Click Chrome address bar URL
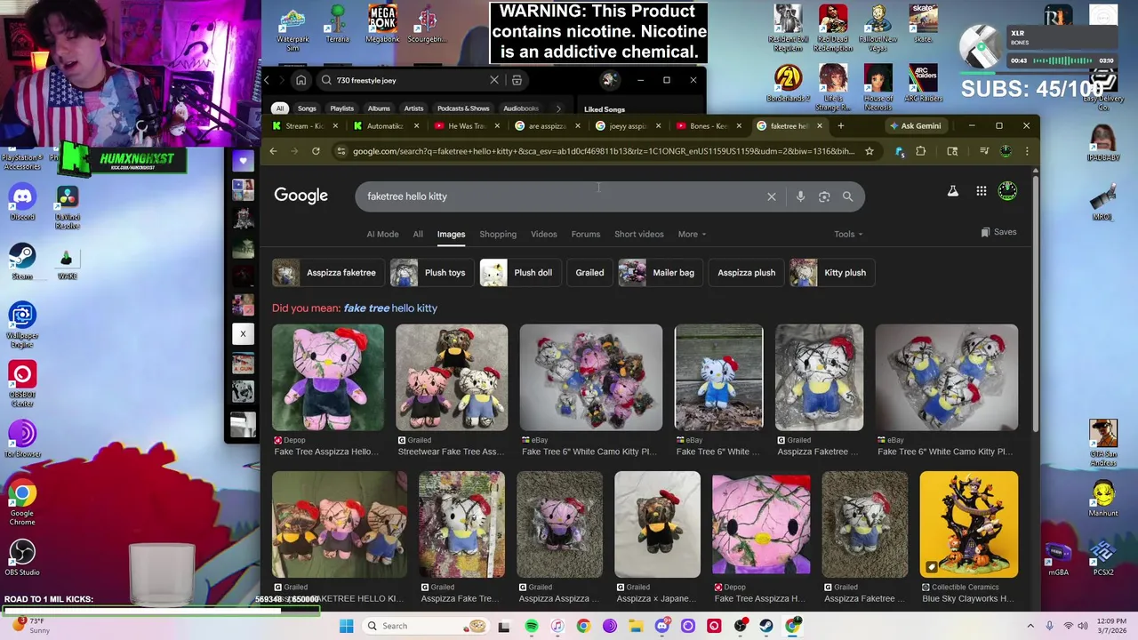Screen dimensions: 1138x640 [603, 151]
